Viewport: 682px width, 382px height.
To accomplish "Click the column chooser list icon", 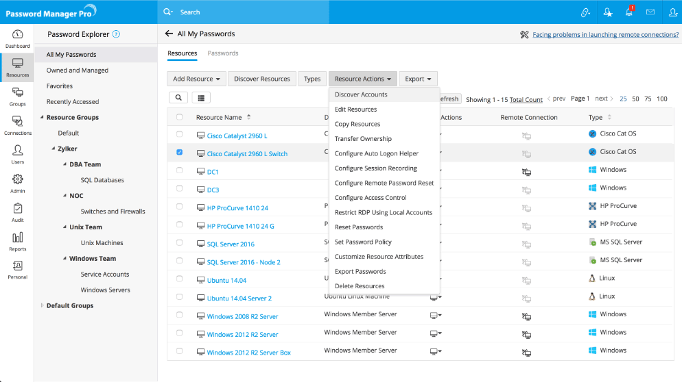I will click(201, 98).
